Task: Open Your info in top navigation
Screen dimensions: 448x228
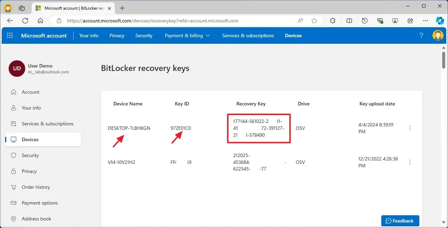Action: [89, 36]
